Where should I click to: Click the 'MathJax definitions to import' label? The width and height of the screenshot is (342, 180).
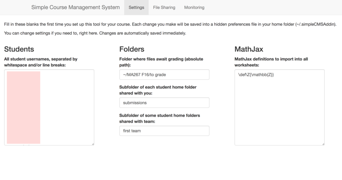[x=271, y=62]
